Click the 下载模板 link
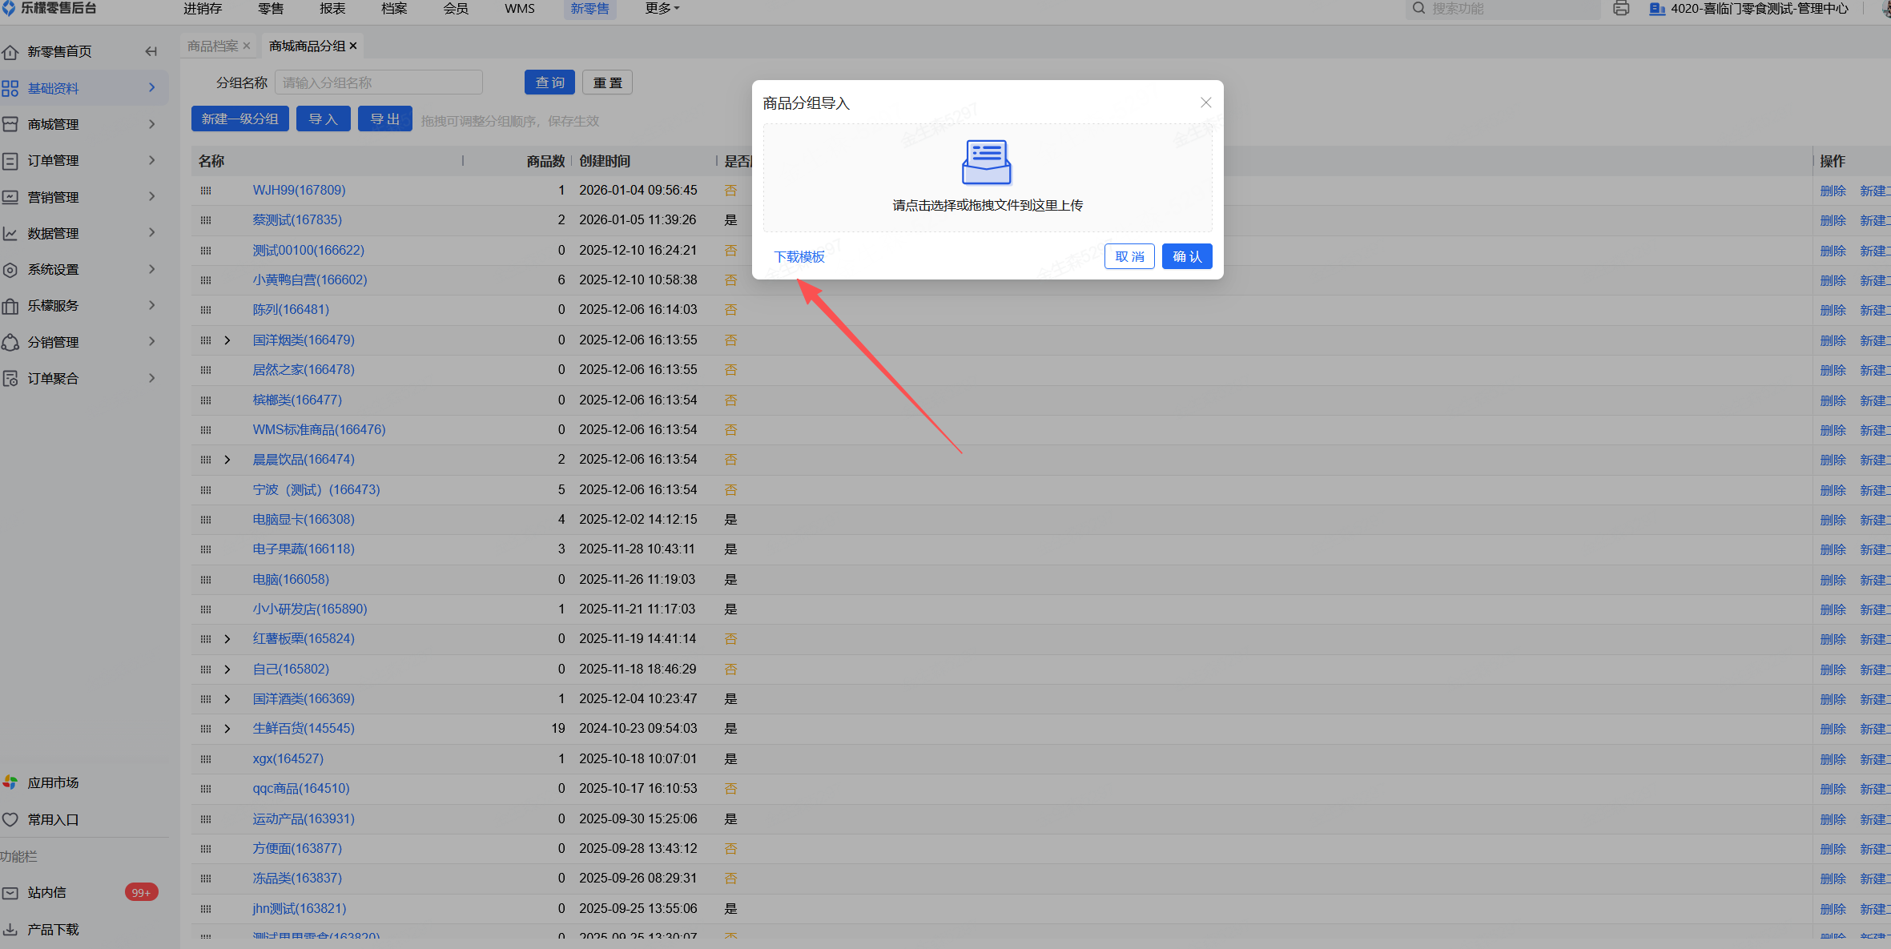This screenshot has height=949, width=1891. 799,256
